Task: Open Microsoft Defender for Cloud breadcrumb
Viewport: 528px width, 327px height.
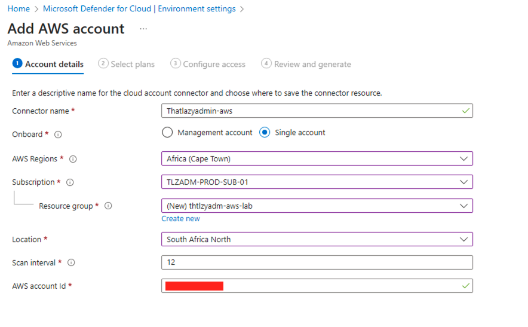Action: 139,9
